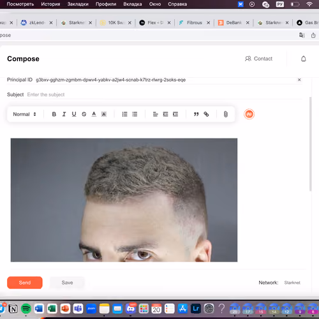Screen dimensions: 319x319
Task: Open the История menu
Action: pyautogui.click(x=50, y=4)
